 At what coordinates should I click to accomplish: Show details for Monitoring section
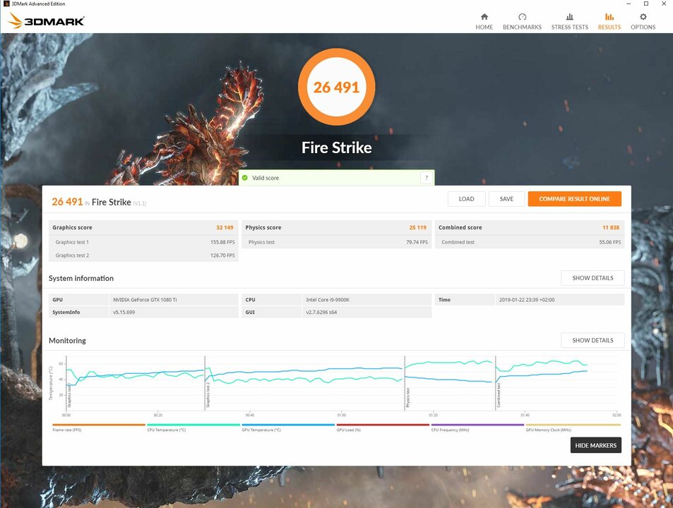click(592, 340)
